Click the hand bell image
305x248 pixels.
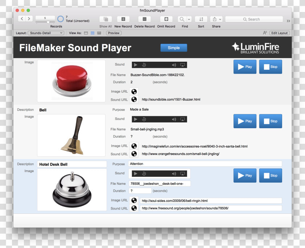[x=72, y=135]
